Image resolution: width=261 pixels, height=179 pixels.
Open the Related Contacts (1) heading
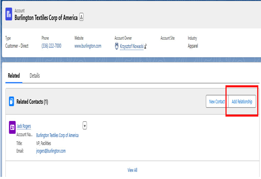click(x=32, y=102)
